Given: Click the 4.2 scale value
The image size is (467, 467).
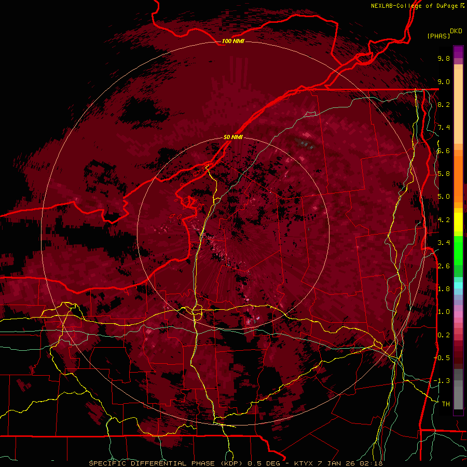Looking at the screenshot, I should (444, 220).
